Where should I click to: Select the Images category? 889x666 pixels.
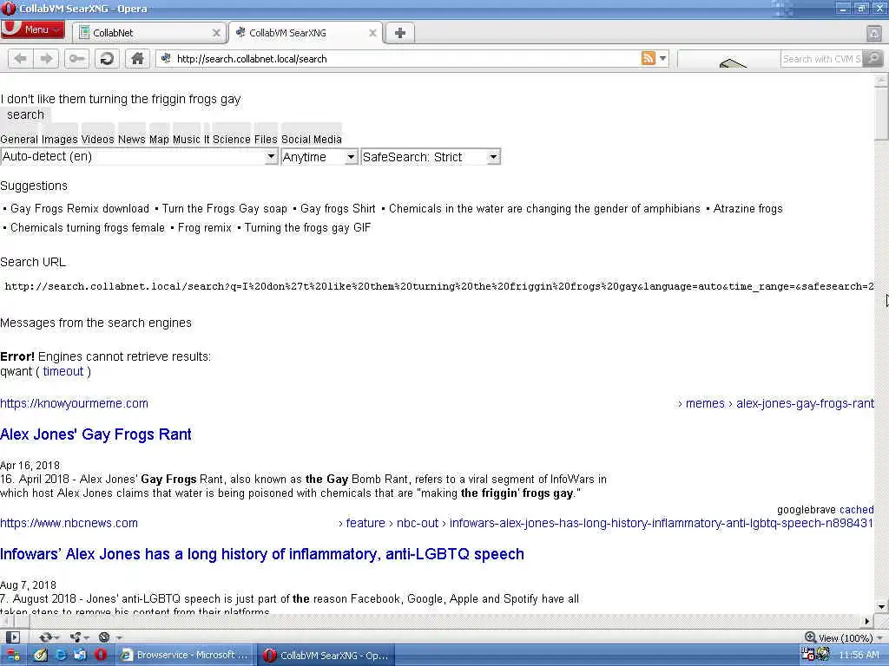60,140
